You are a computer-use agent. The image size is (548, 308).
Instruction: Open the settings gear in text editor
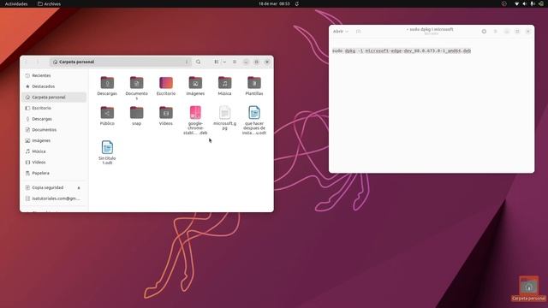tap(484, 32)
